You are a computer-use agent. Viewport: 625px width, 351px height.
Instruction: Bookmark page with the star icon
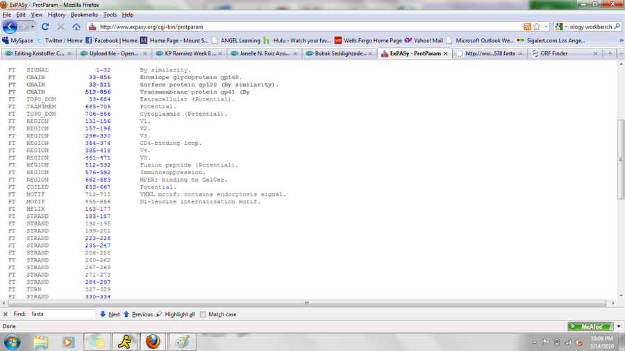(x=537, y=26)
